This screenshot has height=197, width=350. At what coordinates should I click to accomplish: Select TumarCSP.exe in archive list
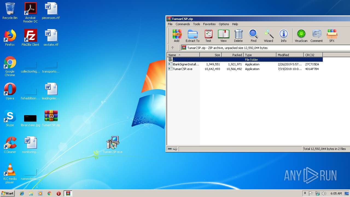[245, 69]
